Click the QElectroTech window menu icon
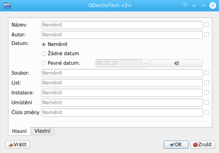Image resolution: width=219 pixels, height=153 pixels. click(x=7, y=6)
